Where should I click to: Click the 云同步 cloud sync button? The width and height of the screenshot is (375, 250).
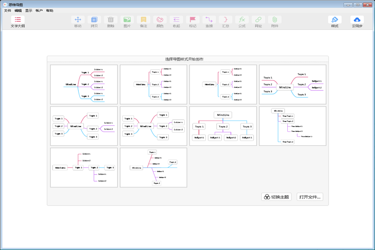(357, 22)
